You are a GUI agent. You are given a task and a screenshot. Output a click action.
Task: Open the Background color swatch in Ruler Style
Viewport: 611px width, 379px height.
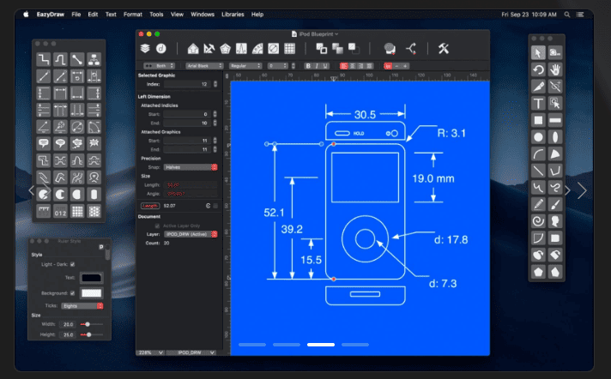coord(92,293)
